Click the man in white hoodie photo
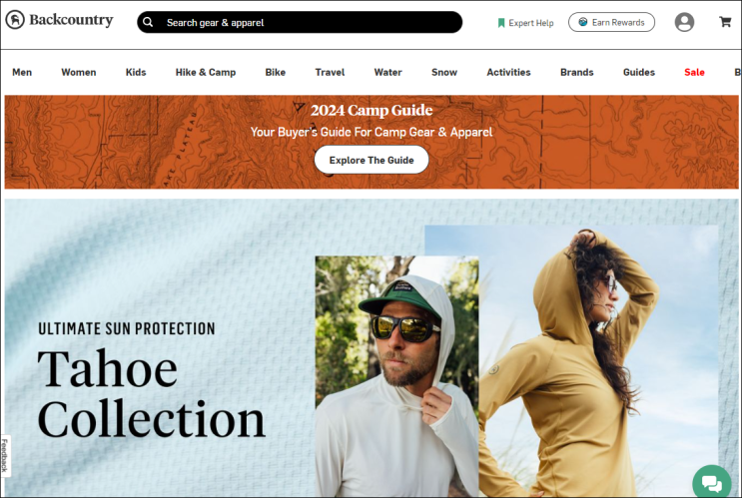The width and height of the screenshot is (742, 498). (x=396, y=376)
